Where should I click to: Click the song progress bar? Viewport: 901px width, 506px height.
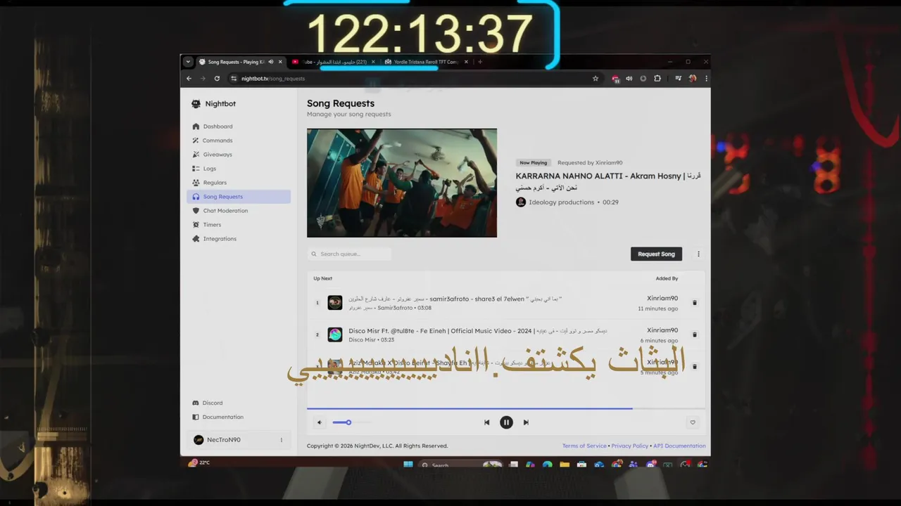pos(506,408)
